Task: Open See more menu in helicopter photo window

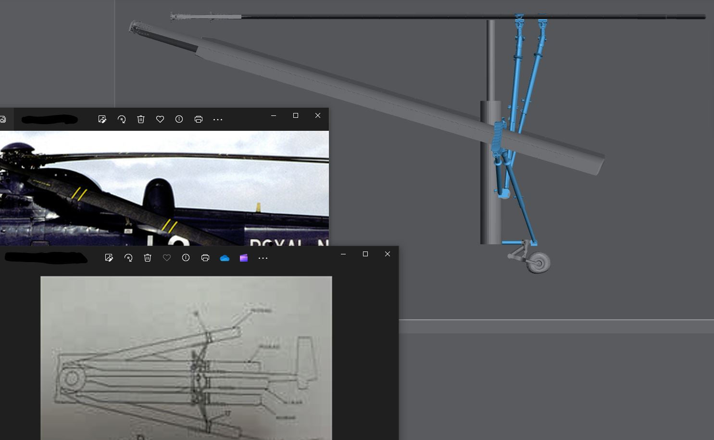Action: click(218, 119)
